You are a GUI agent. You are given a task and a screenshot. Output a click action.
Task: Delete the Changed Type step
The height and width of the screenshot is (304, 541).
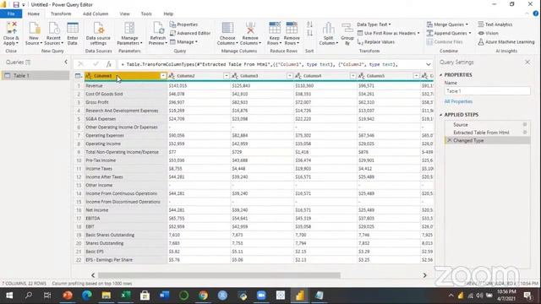point(449,140)
